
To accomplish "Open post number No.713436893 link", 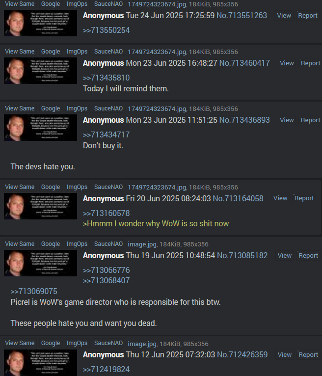I will pos(244,120).
